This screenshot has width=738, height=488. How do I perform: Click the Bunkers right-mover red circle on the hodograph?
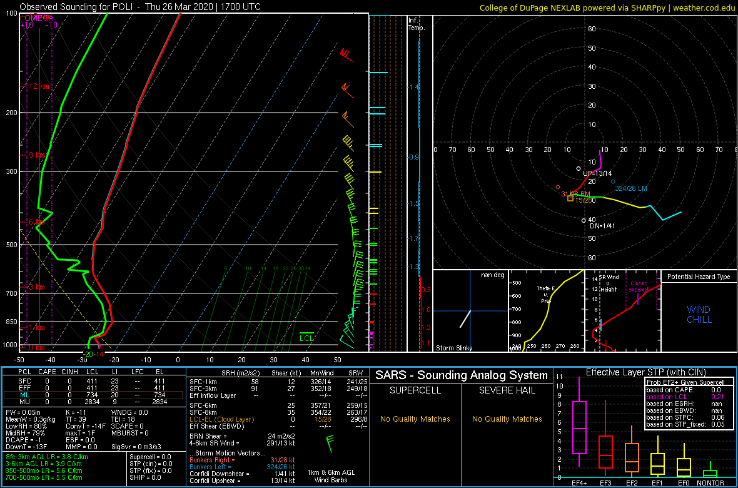coord(558,187)
